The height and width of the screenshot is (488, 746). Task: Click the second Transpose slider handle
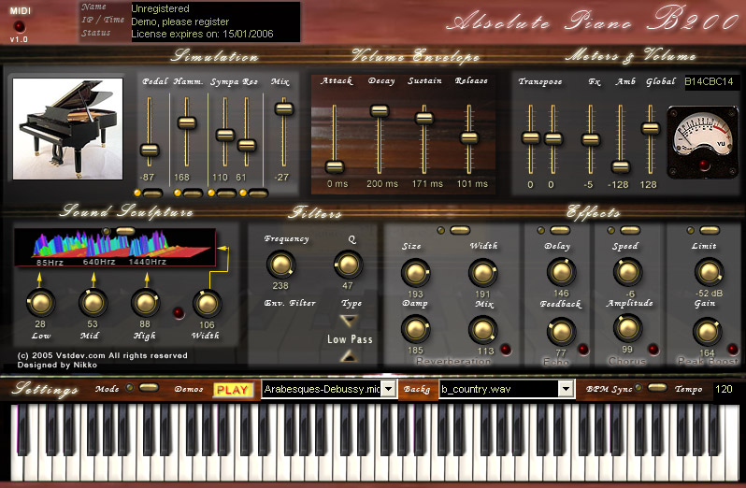(x=553, y=139)
